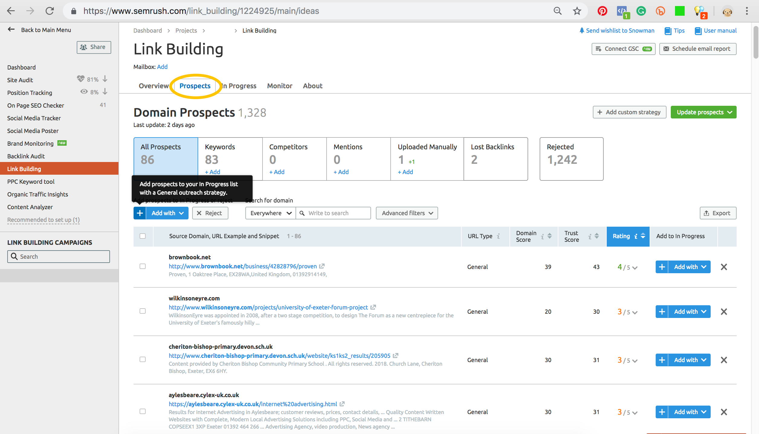Switch to the Monitor tab
Image resolution: width=759 pixels, height=434 pixels.
[x=279, y=86]
